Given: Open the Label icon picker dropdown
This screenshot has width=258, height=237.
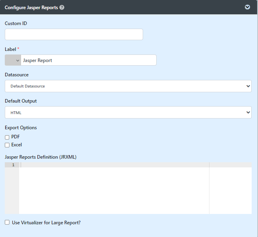Looking at the screenshot, I should coord(13,60).
